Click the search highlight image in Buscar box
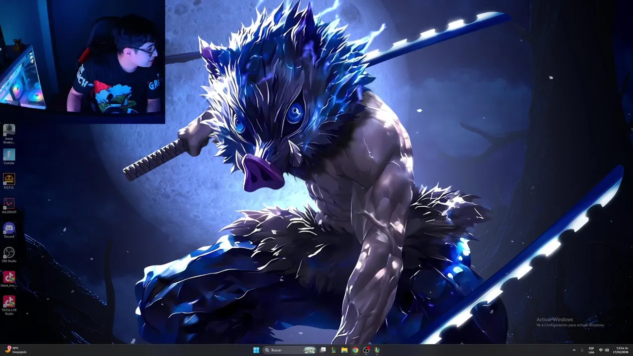633x356 pixels. [x=310, y=350]
